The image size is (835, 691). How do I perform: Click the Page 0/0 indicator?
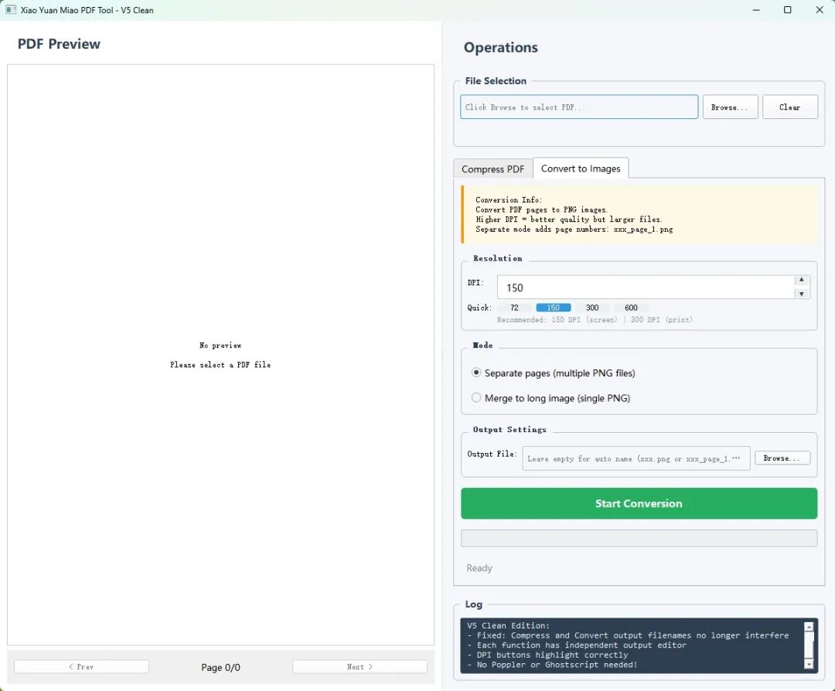(x=220, y=667)
